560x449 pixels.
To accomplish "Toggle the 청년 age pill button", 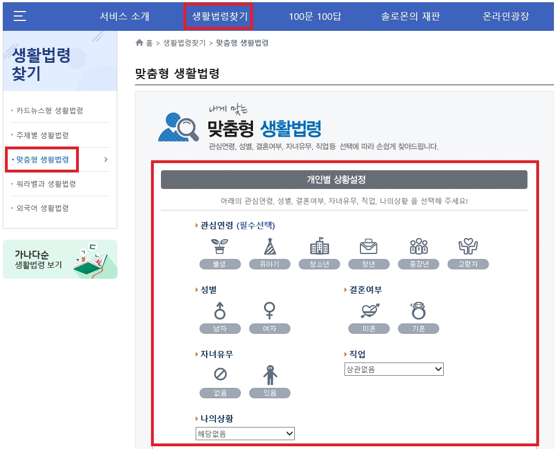I will (369, 264).
